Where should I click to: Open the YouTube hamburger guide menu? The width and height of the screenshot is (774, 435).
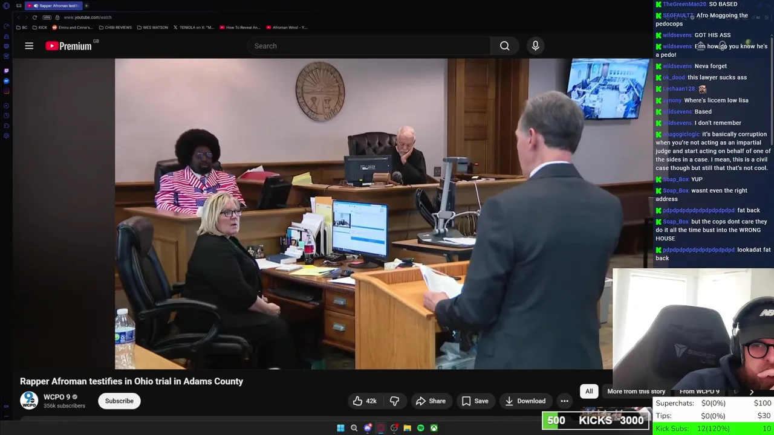point(29,46)
